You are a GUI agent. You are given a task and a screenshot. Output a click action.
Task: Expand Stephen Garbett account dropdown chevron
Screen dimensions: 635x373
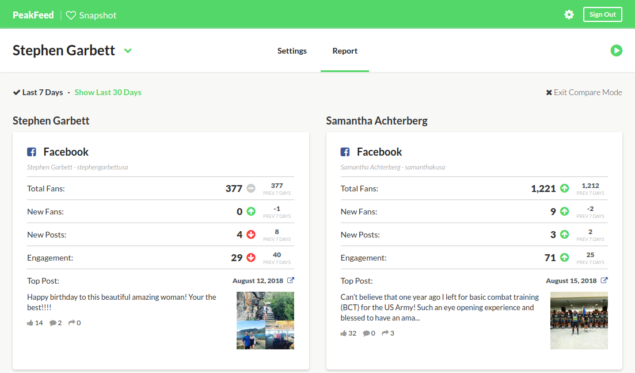[x=128, y=51]
